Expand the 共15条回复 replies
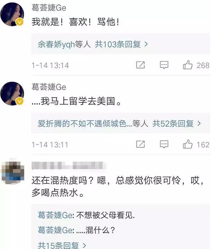Screen dimensions: 211x249 [62, 245]
